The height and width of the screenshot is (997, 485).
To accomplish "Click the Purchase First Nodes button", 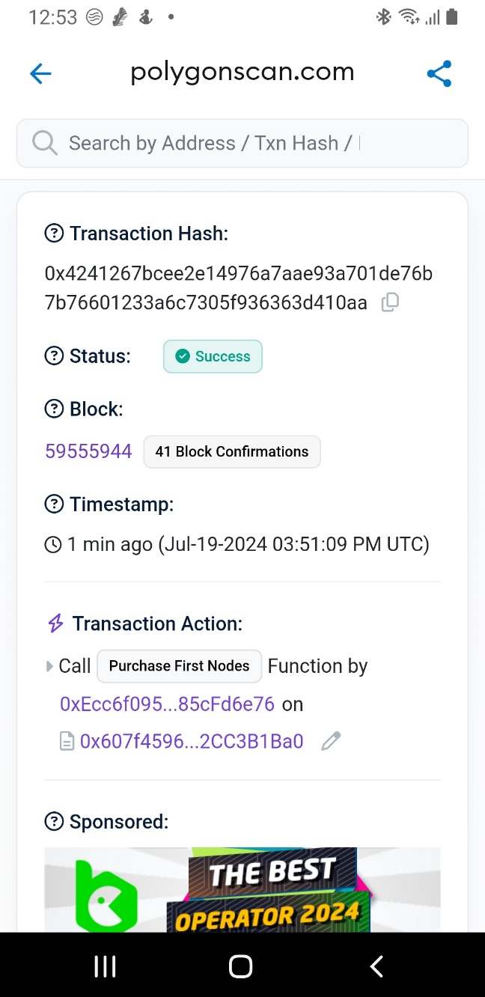I will [180, 665].
